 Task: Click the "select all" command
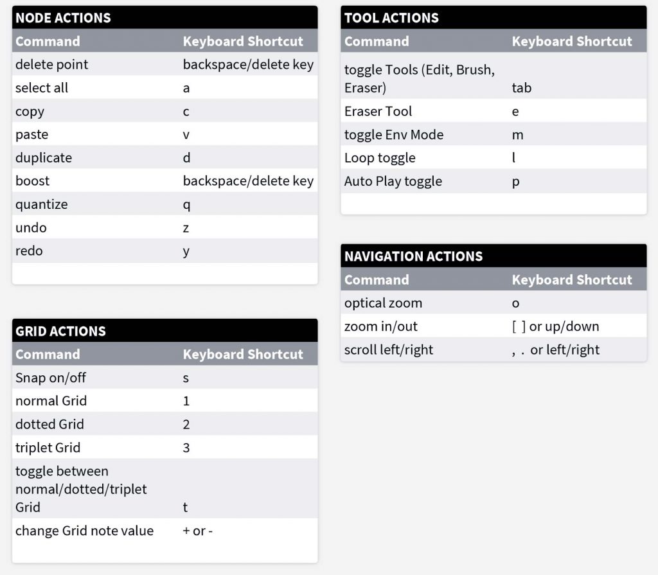42,87
